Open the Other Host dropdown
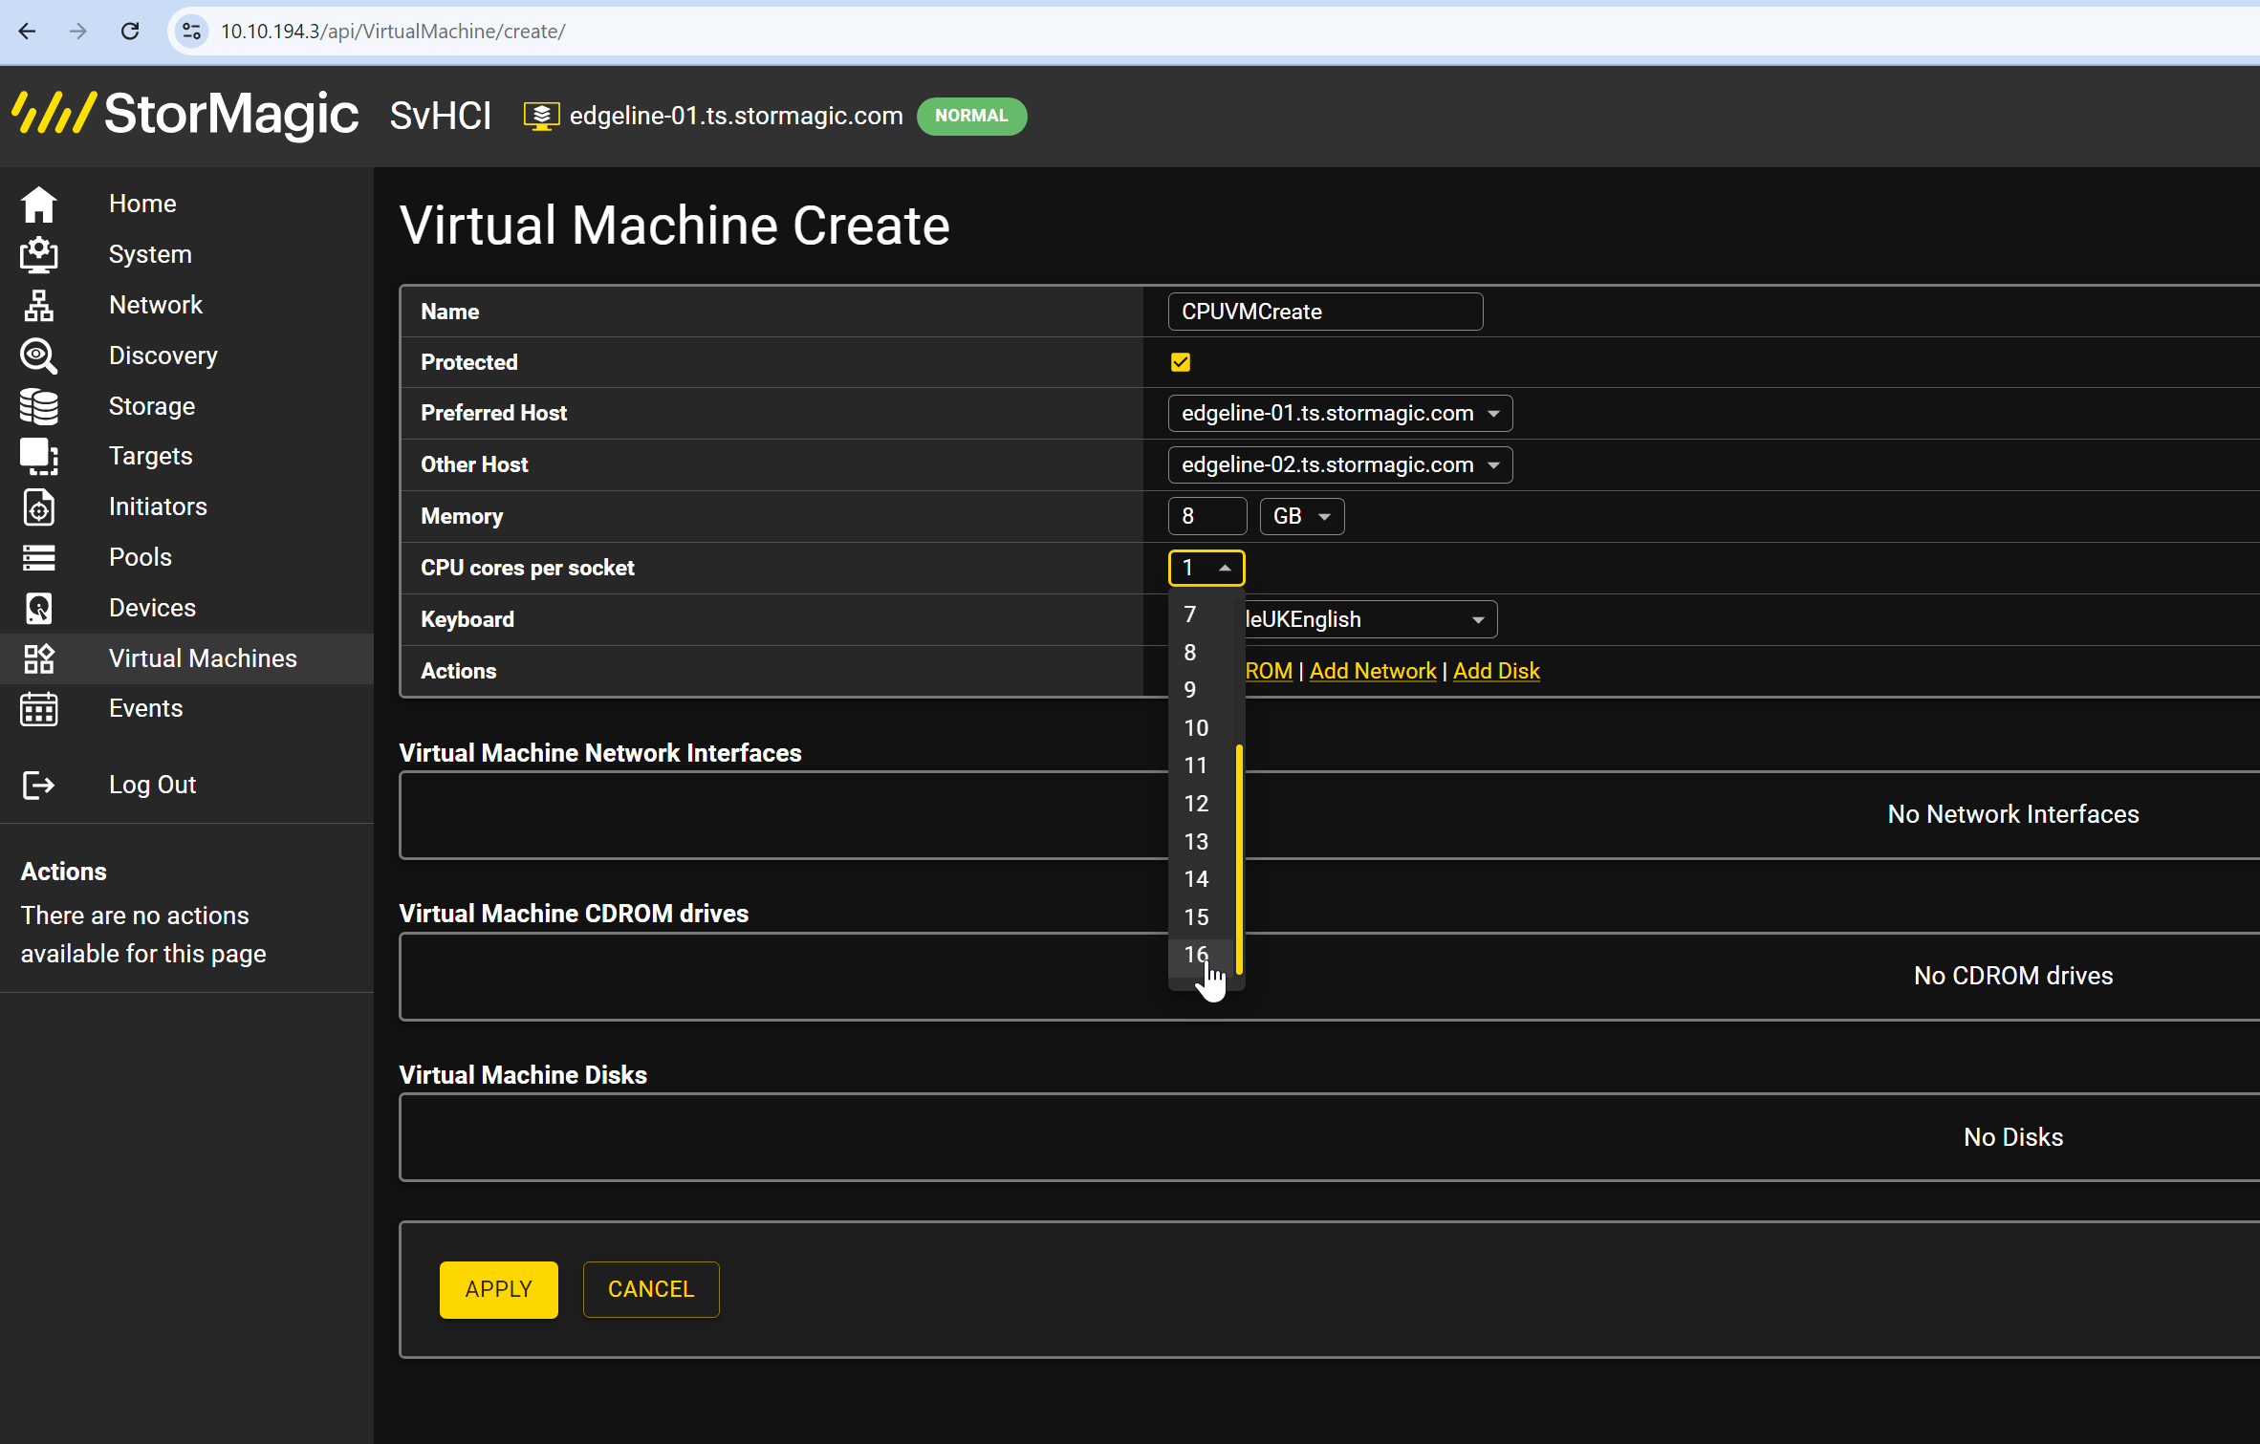 coord(1340,465)
